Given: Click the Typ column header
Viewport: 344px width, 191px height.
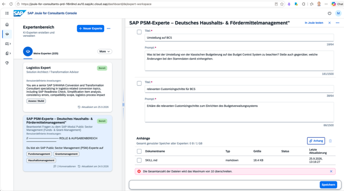Looking at the screenshot, I should coord(228,151).
